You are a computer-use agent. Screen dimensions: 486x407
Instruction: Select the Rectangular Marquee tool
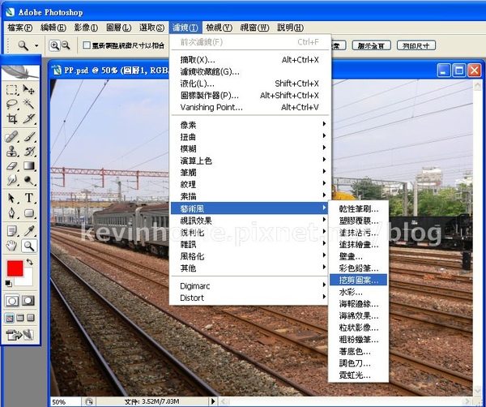tap(12, 90)
